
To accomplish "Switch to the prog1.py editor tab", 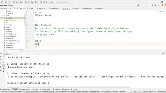I will pyautogui.click(x=100, y=9).
